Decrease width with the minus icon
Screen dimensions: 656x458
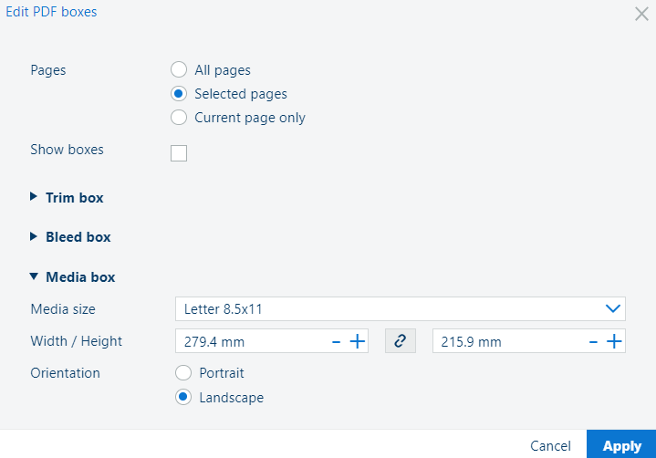[336, 342]
